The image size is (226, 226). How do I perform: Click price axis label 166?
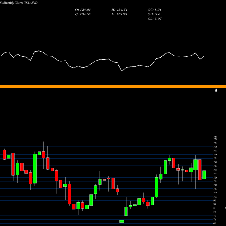click(216, 147)
